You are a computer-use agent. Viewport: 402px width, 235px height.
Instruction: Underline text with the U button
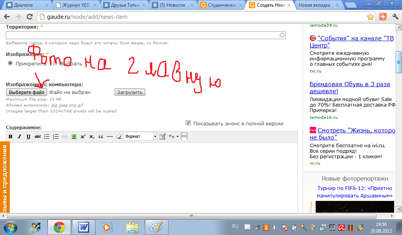28,137
